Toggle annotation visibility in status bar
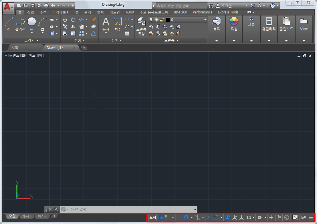 click(x=228, y=217)
